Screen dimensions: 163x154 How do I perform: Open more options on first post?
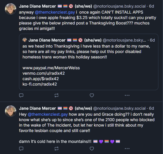127,95
